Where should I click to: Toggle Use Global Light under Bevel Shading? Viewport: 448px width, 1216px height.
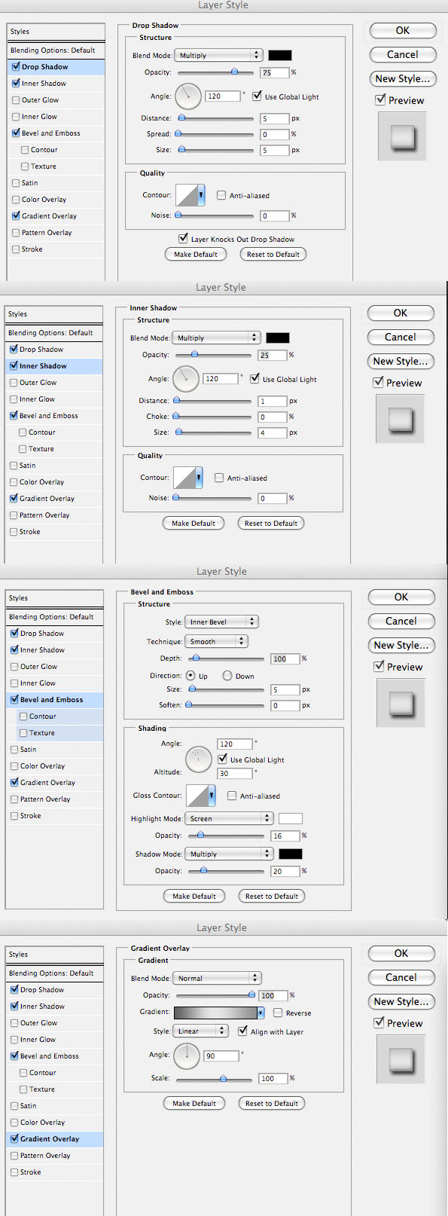click(222, 759)
